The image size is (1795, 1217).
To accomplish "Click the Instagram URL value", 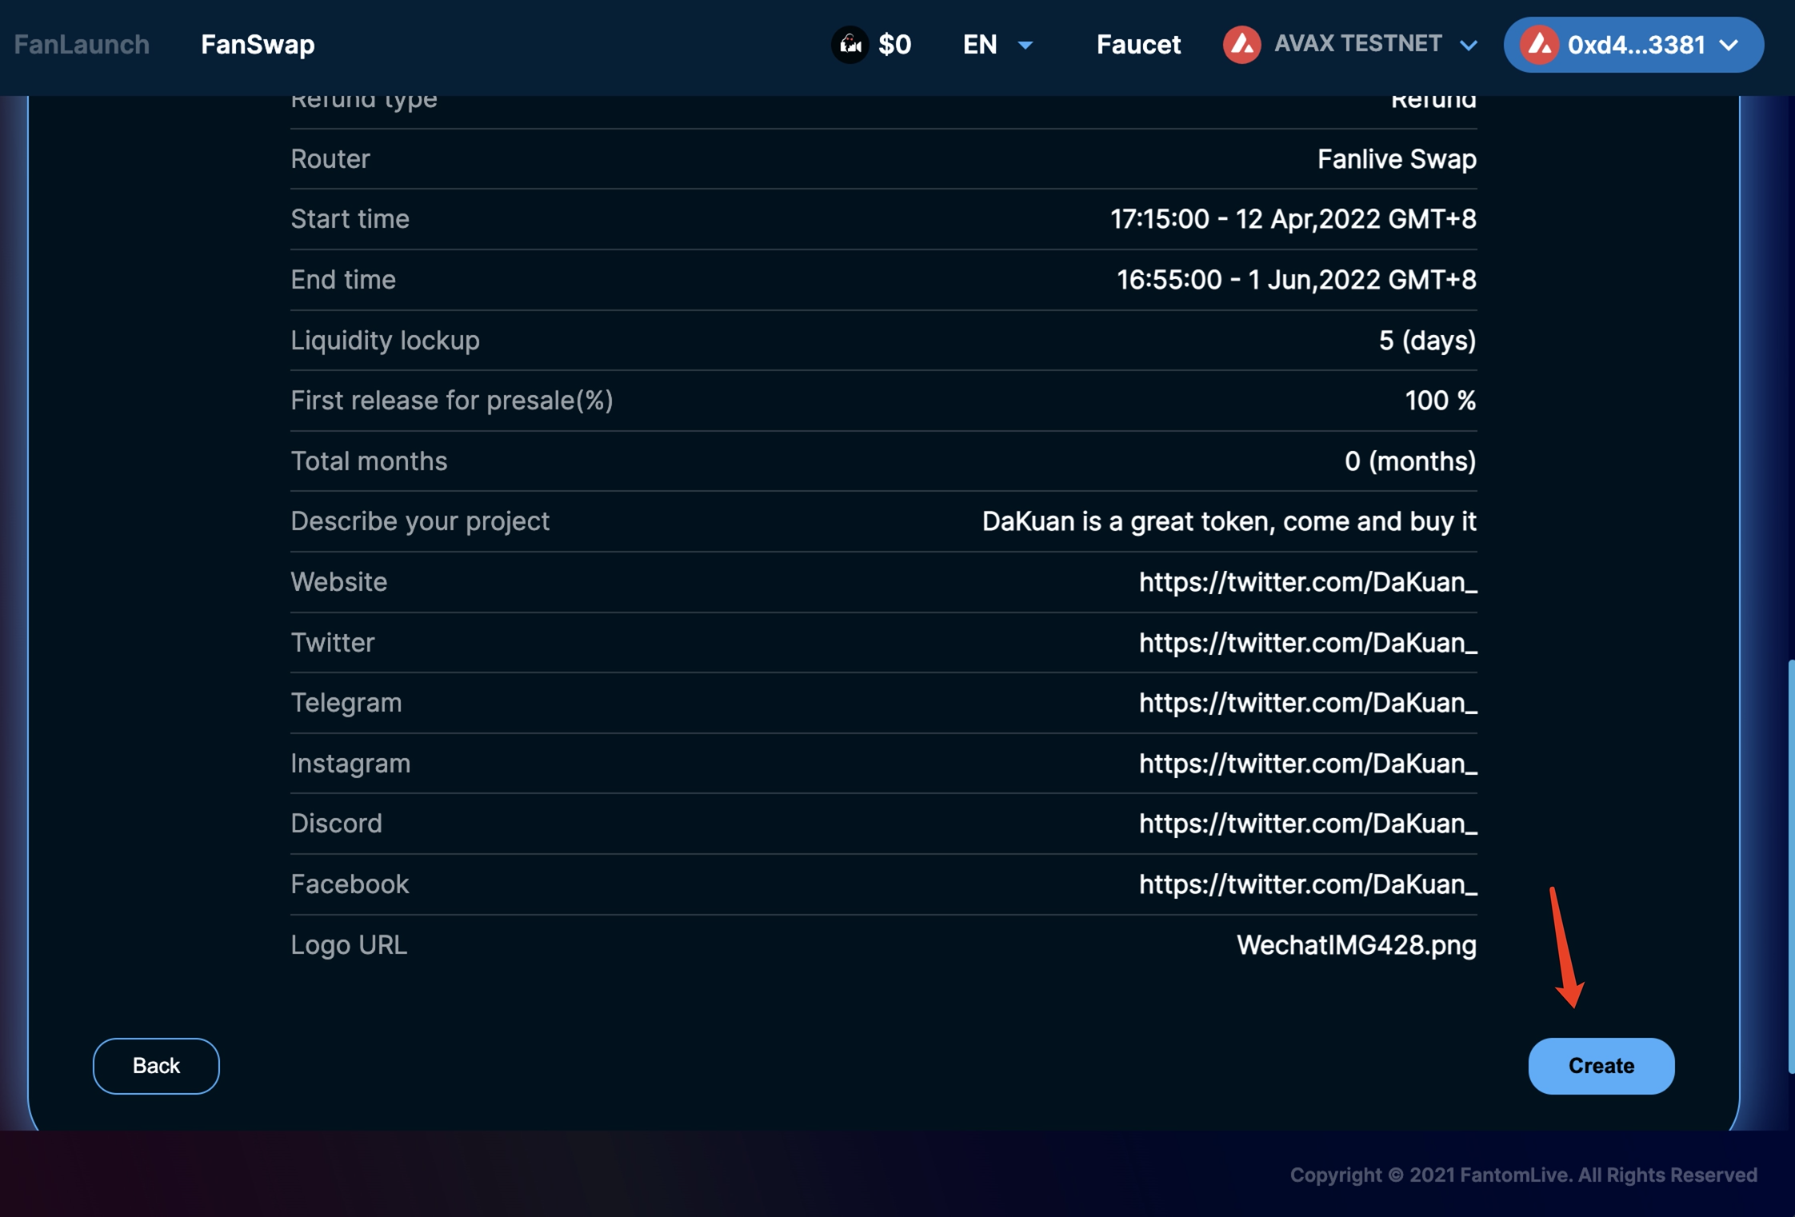I will pos(1307,763).
